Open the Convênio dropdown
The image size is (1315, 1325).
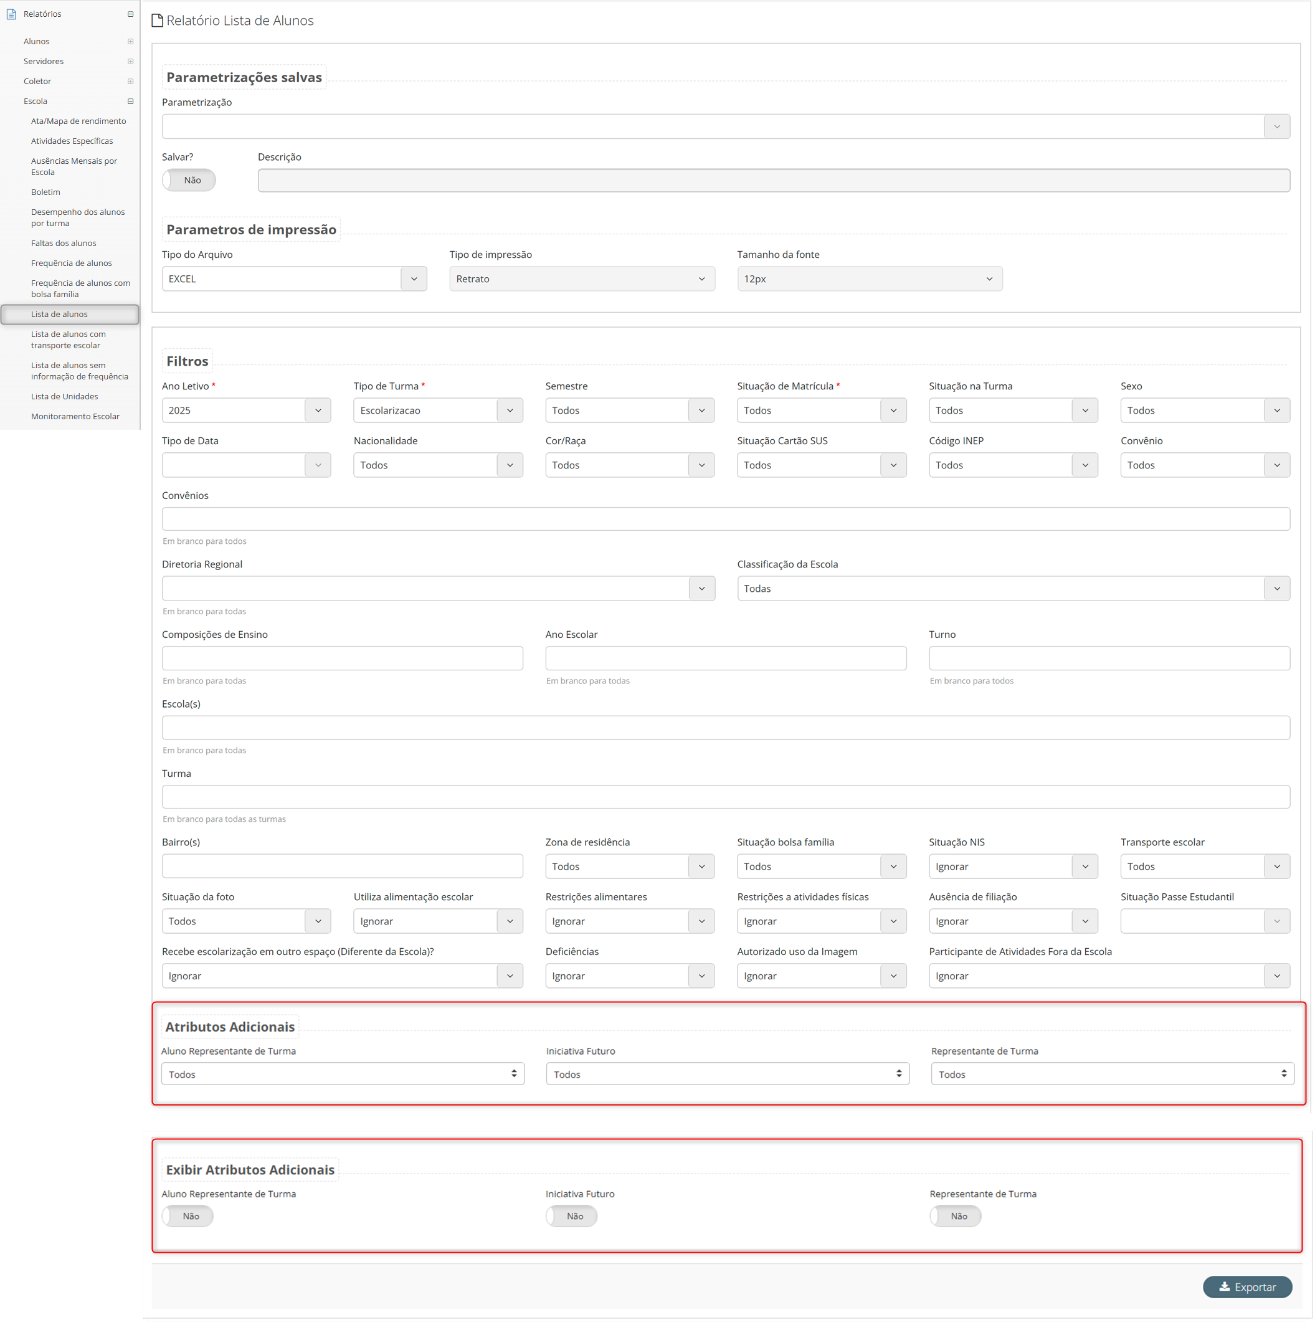pos(1205,465)
